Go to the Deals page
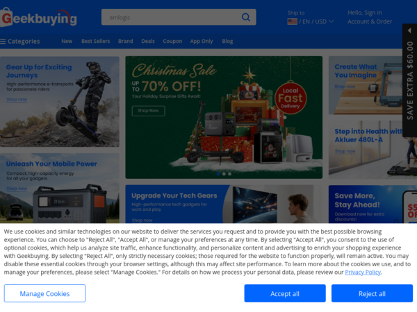Image resolution: width=417 pixels, height=312 pixels. point(148,41)
